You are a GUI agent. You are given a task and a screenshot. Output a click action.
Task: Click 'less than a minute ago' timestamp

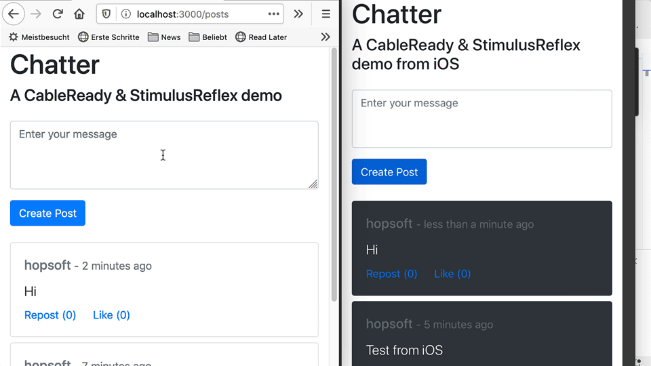[479, 224]
